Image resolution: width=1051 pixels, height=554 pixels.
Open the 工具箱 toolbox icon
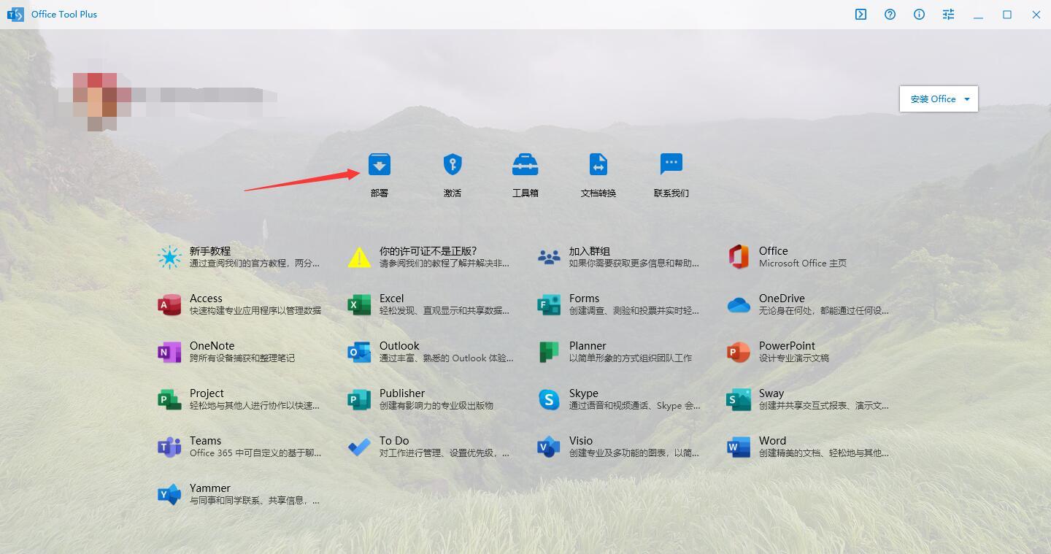tap(525, 164)
